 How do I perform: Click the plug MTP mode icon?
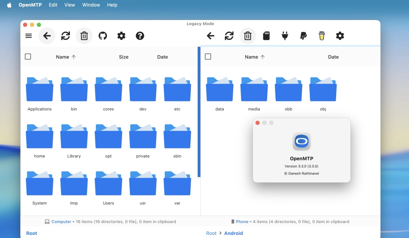click(285, 36)
